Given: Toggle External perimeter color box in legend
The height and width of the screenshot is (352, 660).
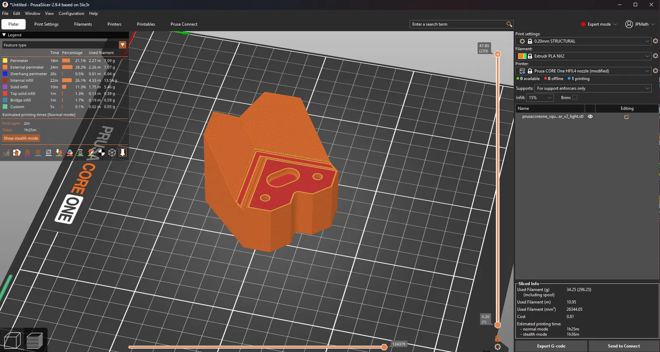Looking at the screenshot, I should (5, 67).
